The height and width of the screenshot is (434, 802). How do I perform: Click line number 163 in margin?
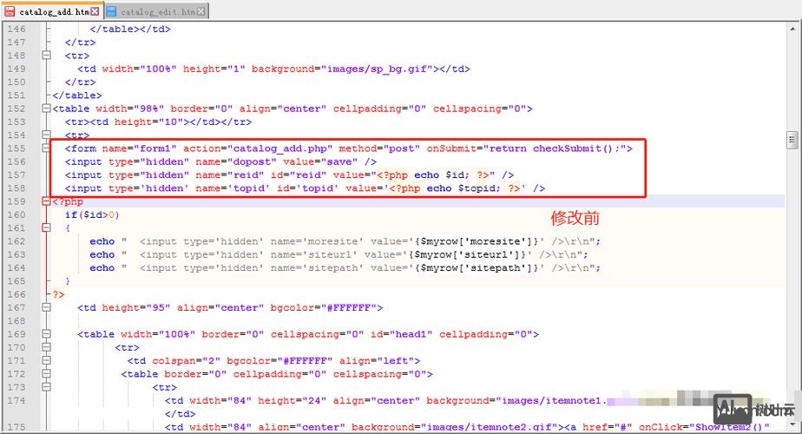click(16, 254)
